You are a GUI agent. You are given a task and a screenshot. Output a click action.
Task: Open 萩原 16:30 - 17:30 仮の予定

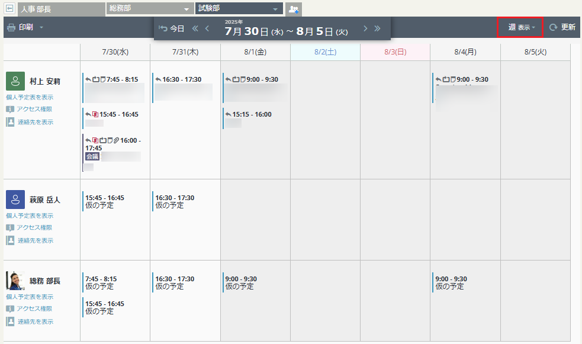175,201
